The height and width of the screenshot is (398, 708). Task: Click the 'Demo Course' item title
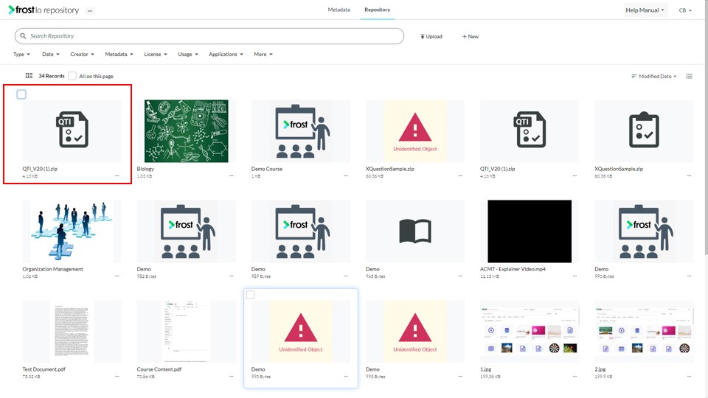click(267, 169)
